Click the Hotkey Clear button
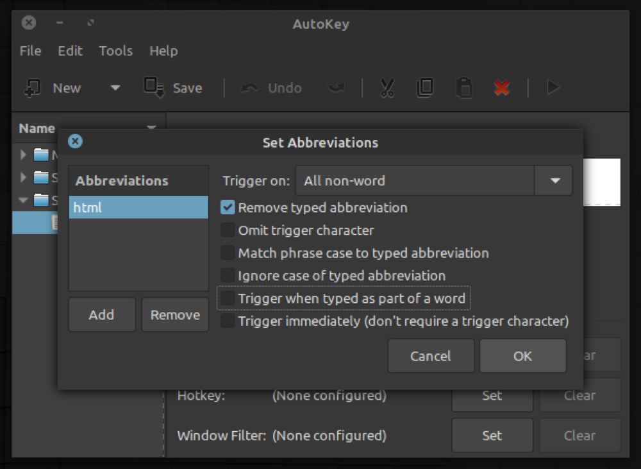The width and height of the screenshot is (641, 469). [x=580, y=395]
